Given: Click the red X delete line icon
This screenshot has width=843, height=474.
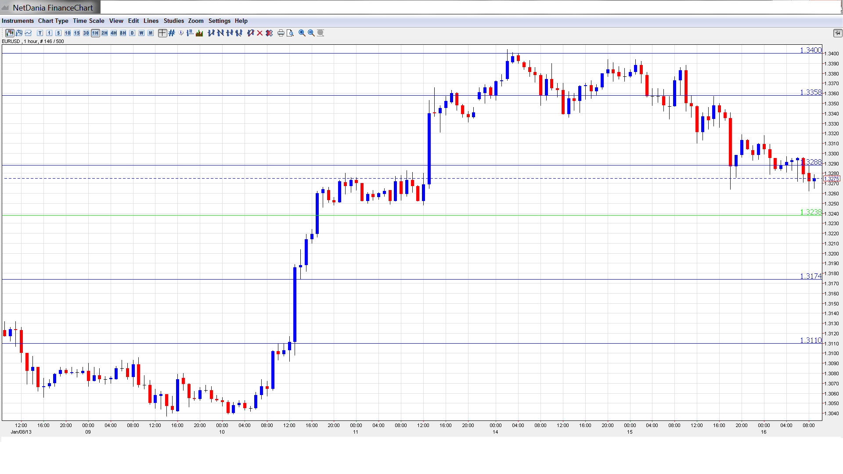Looking at the screenshot, I should [x=260, y=33].
